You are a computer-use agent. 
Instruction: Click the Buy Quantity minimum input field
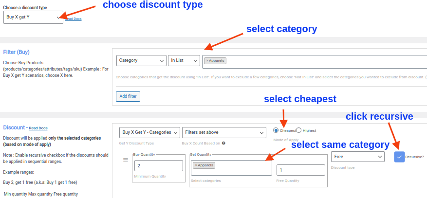click(158, 166)
